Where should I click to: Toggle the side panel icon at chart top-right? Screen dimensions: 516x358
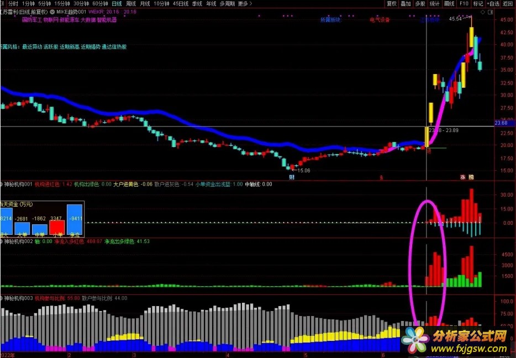click(x=491, y=12)
